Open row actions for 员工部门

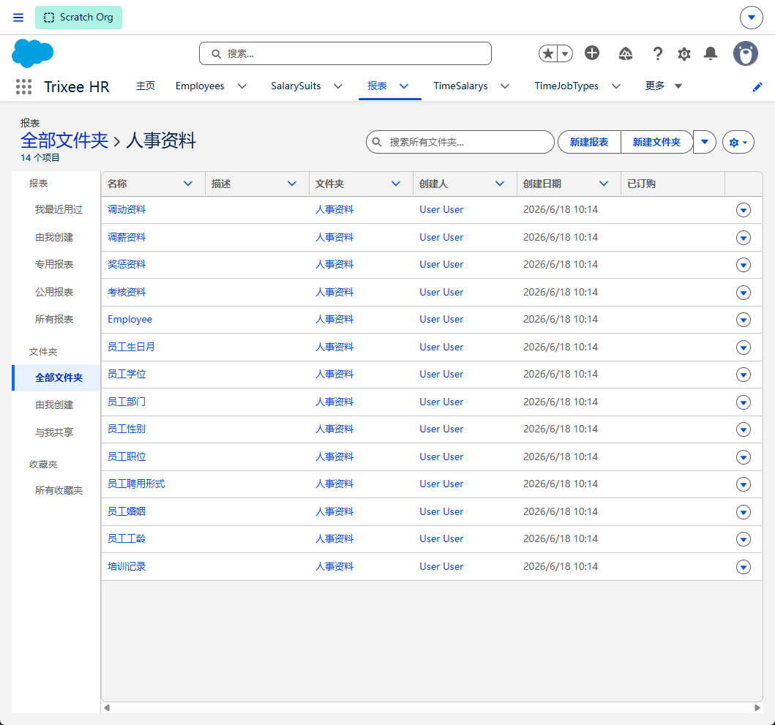pyautogui.click(x=743, y=402)
